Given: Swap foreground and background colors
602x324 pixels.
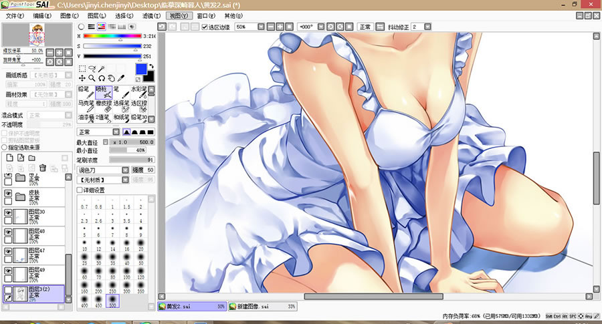Looking at the screenshot, I should tap(151, 66).
